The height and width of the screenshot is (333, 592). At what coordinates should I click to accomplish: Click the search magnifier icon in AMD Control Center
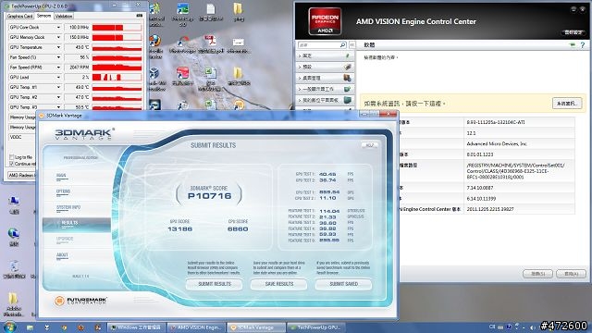tap(343, 45)
